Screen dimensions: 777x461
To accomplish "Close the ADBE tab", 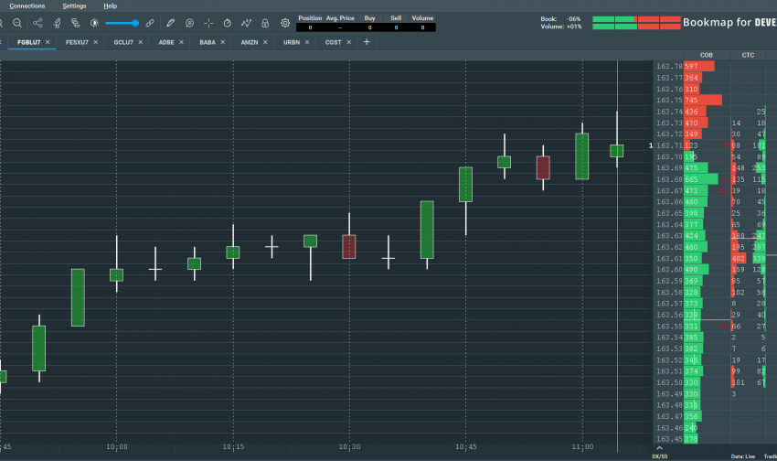I will coord(181,42).
